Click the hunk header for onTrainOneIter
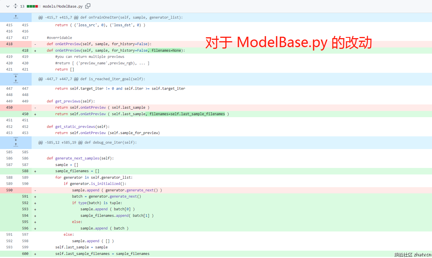 click(x=111, y=18)
